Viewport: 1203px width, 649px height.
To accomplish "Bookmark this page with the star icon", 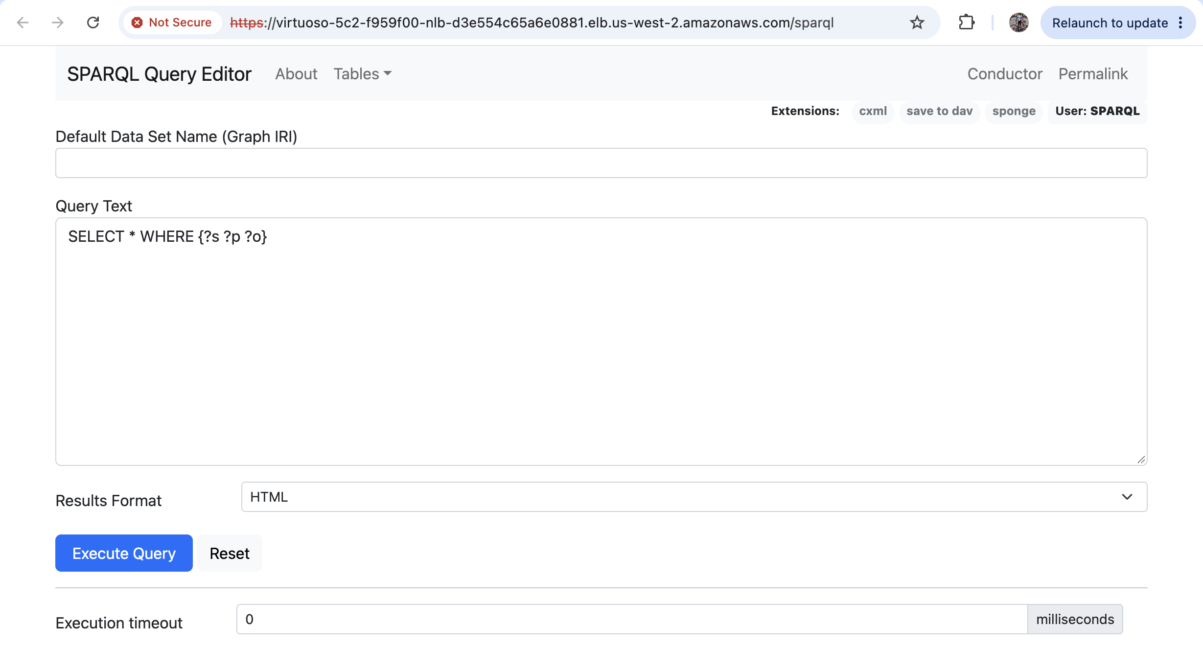I will point(917,23).
